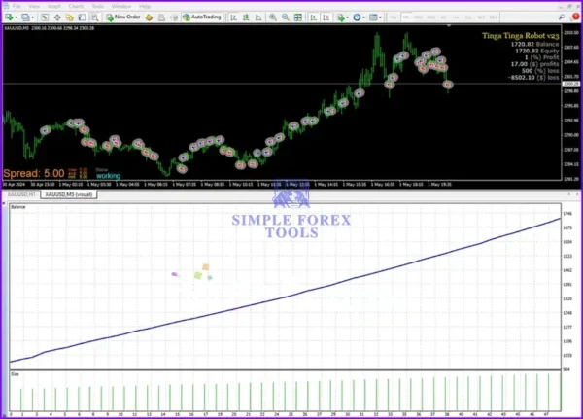Toggle chart auto scroll

click(x=314, y=17)
